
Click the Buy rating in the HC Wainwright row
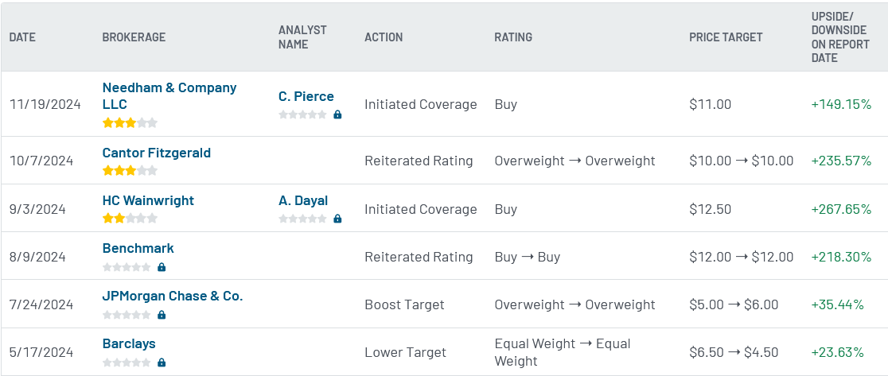(x=506, y=209)
